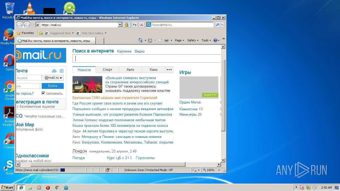Open headline about Британские СМИ Скрипалей
Image resolution: width=340 pixels, height=191 pixels.
[115, 98]
